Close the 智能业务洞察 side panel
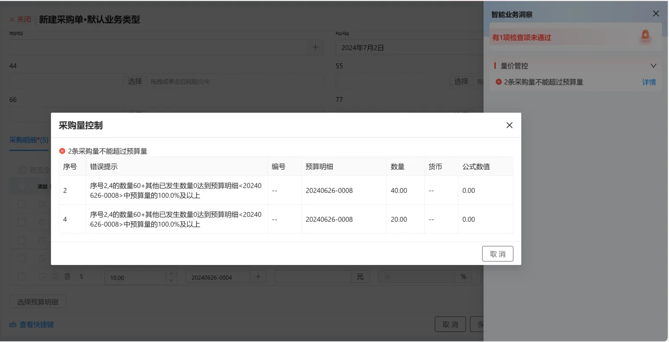The width and height of the screenshot is (669, 342). 656,14
